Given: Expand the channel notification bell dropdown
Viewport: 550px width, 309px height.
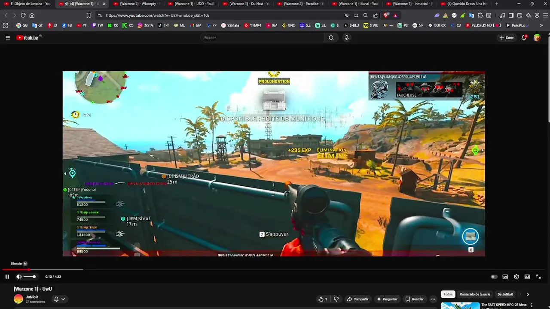Looking at the screenshot, I should 59,299.
